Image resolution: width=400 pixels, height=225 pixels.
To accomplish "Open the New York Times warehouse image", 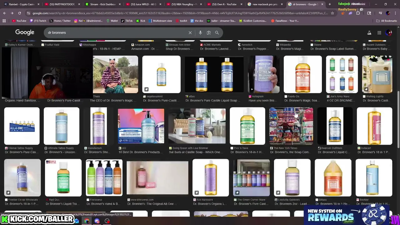I will (x=291, y=126).
